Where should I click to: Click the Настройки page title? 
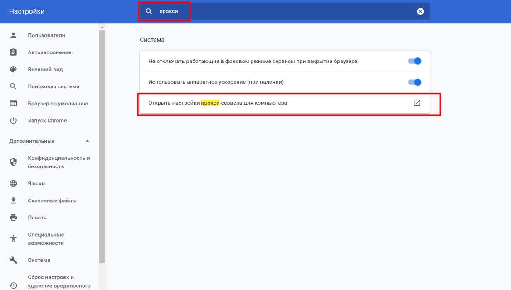click(27, 11)
